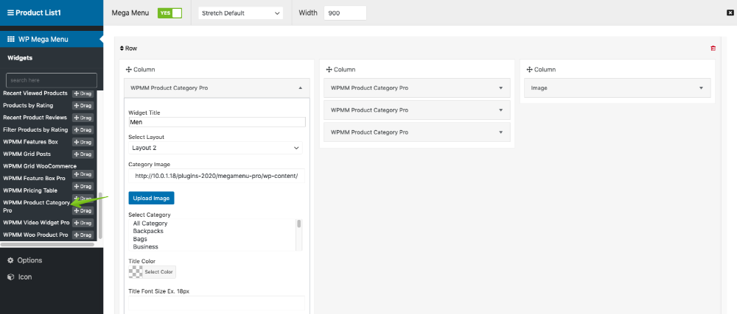The image size is (737, 314).
Task: Click Drag button for Recent Product Reviews
Action: tap(83, 118)
